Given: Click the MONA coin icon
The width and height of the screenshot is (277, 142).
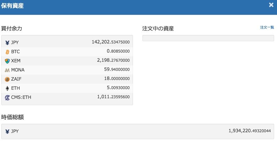Looking at the screenshot, I should [x=7, y=70].
